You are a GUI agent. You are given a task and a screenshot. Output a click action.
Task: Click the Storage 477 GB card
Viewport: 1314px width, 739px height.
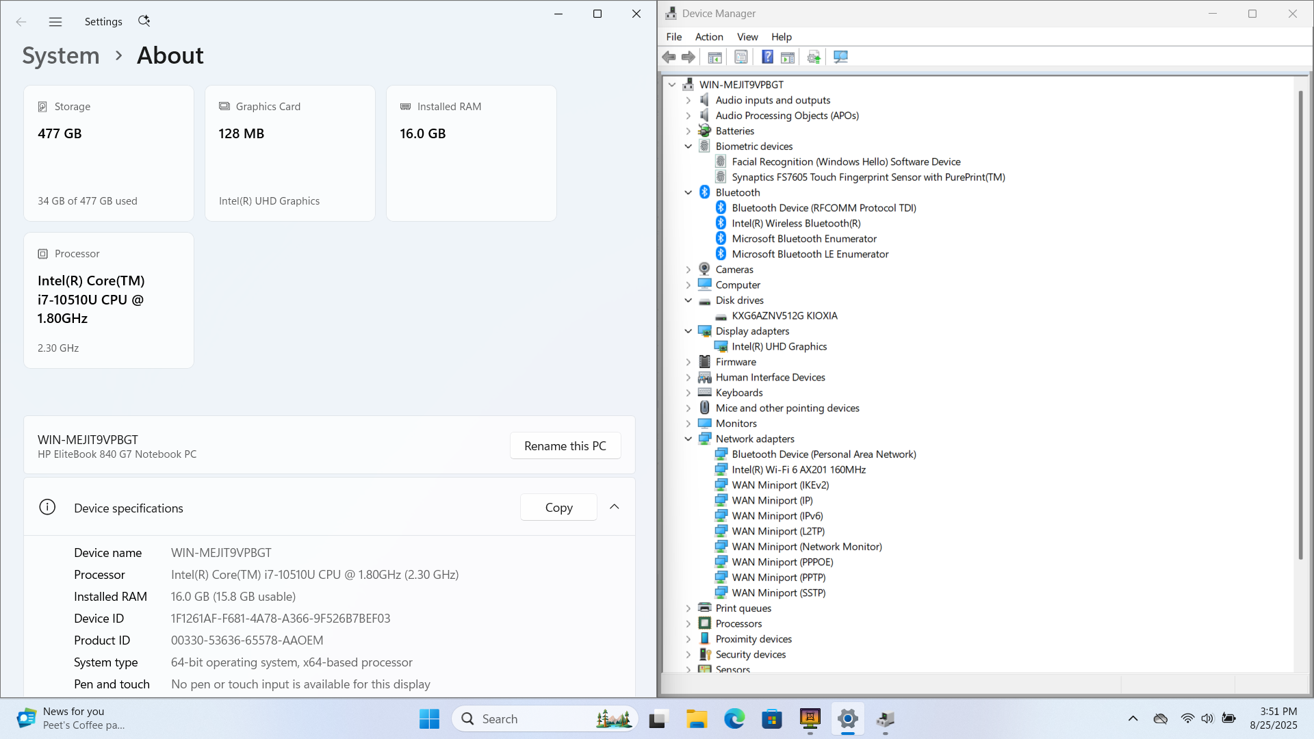tap(109, 153)
